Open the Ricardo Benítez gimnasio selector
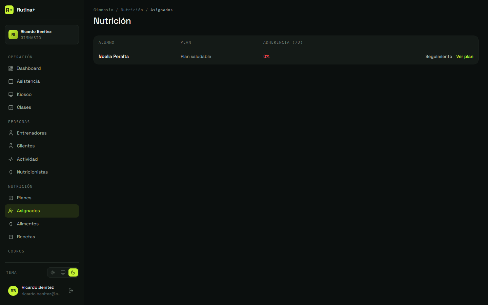Screen dimensions: 488x305 42,35
